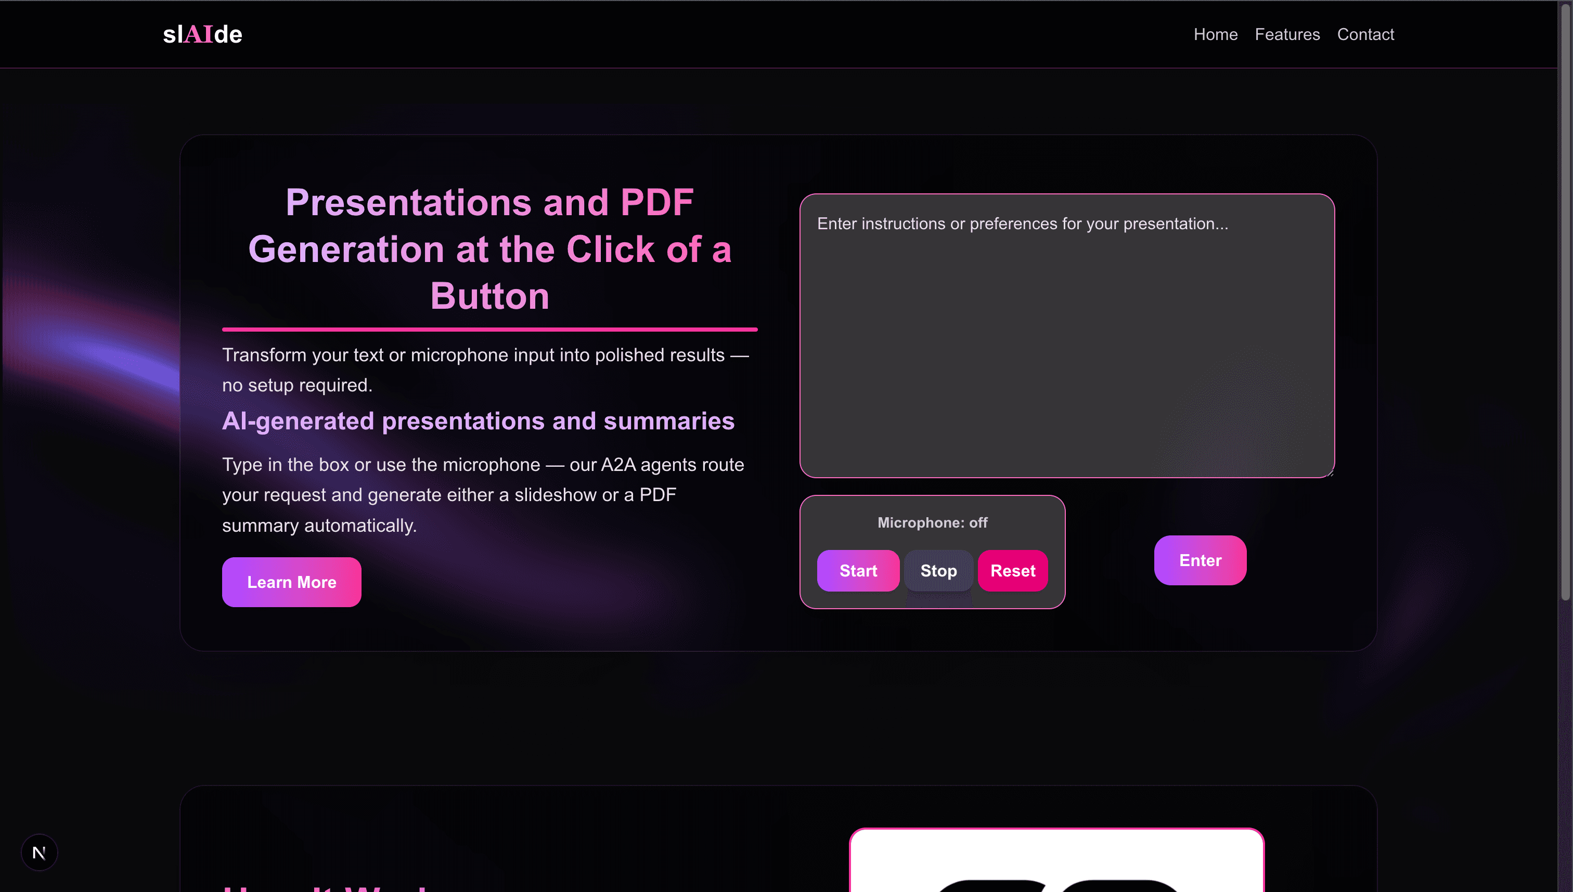Stop the microphone recording
The width and height of the screenshot is (1573, 892).
pos(938,570)
